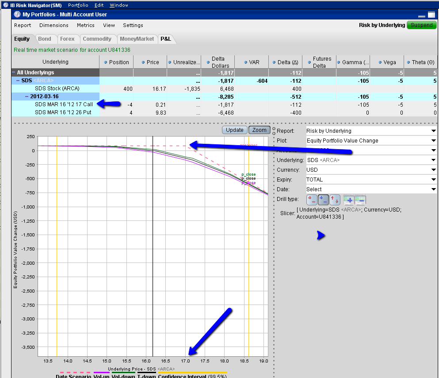439x378 pixels.
Task: Select the up-down arrows drill type button
Action: (335, 200)
